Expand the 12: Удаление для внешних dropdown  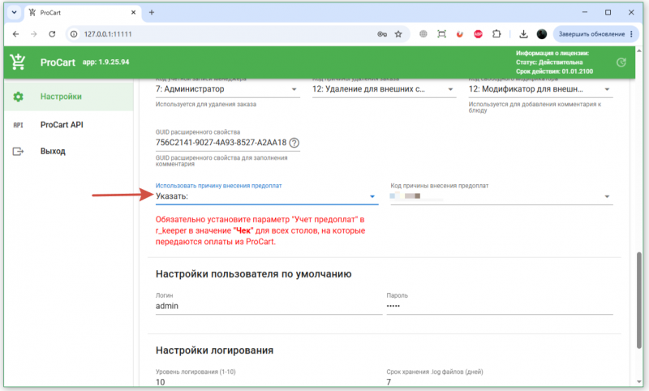coord(384,89)
